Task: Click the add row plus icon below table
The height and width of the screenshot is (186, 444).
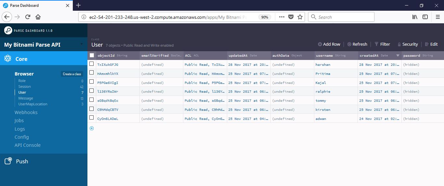Action: 92,128
